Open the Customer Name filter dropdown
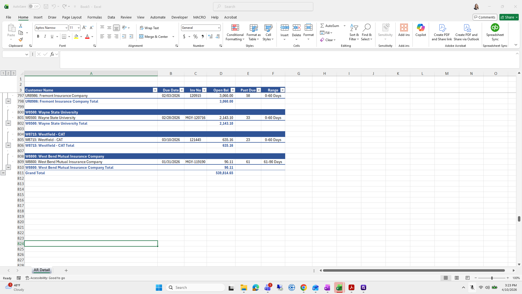This screenshot has height=294, width=522. (x=155, y=90)
